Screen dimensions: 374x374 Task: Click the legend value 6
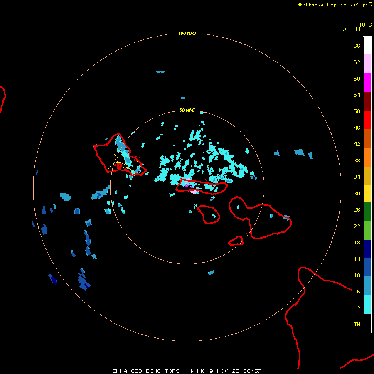(359, 291)
